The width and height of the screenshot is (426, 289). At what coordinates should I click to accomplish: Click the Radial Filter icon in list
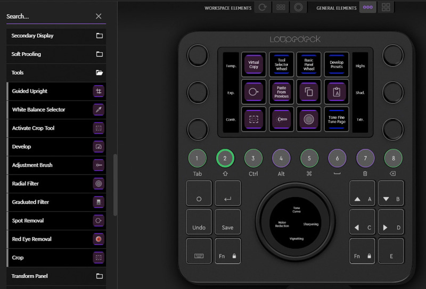[99, 184]
